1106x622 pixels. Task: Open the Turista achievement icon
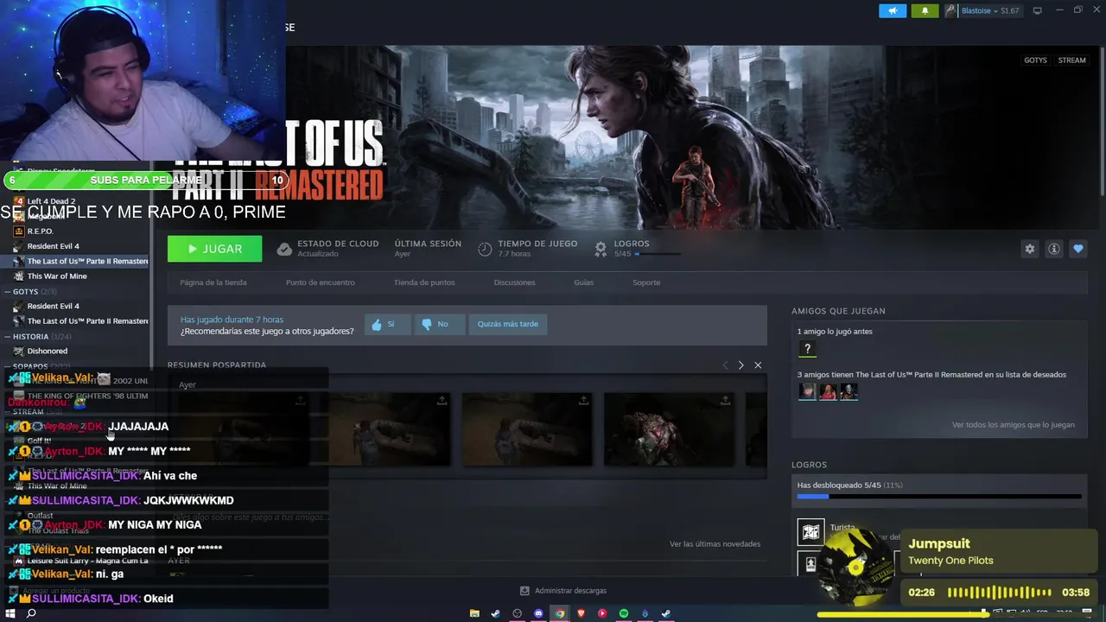click(x=810, y=532)
